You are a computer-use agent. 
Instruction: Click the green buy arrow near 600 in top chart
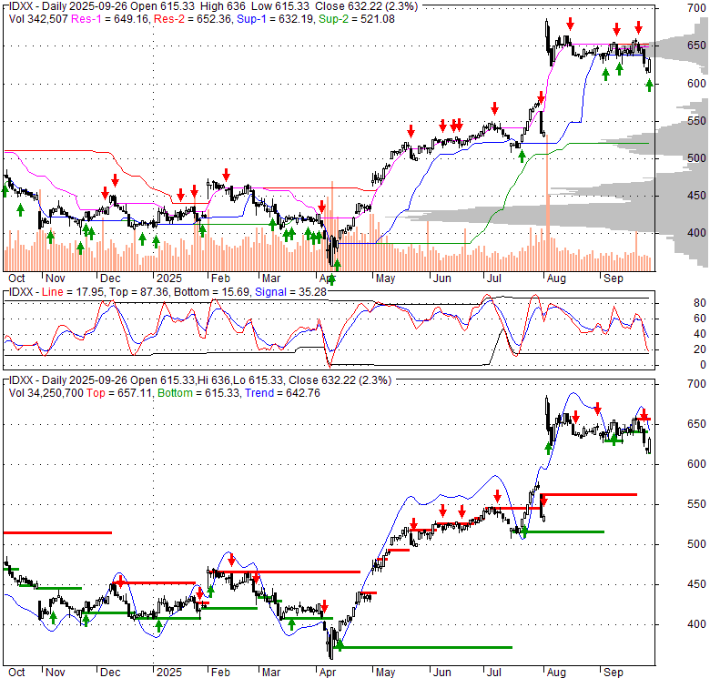pyautogui.click(x=649, y=85)
